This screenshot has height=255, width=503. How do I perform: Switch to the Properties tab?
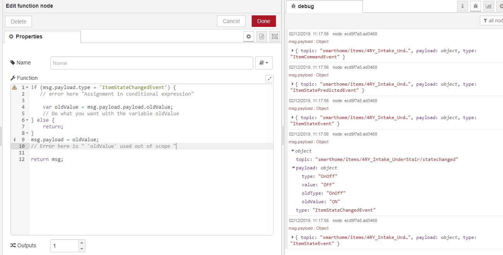point(42,37)
